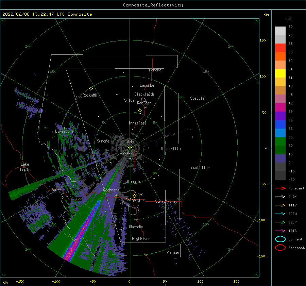Select the Innisfail label
The height and width of the screenshot is (286, 306).
tap(137, 123)
